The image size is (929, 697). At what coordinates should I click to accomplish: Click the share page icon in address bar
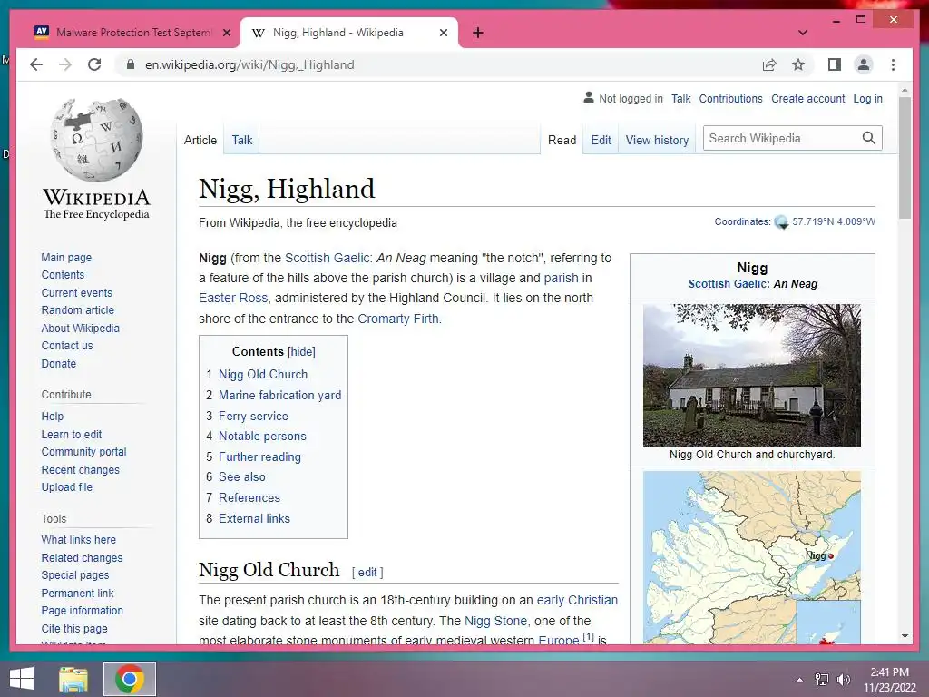pyautogui.click(x=769, y=64)
